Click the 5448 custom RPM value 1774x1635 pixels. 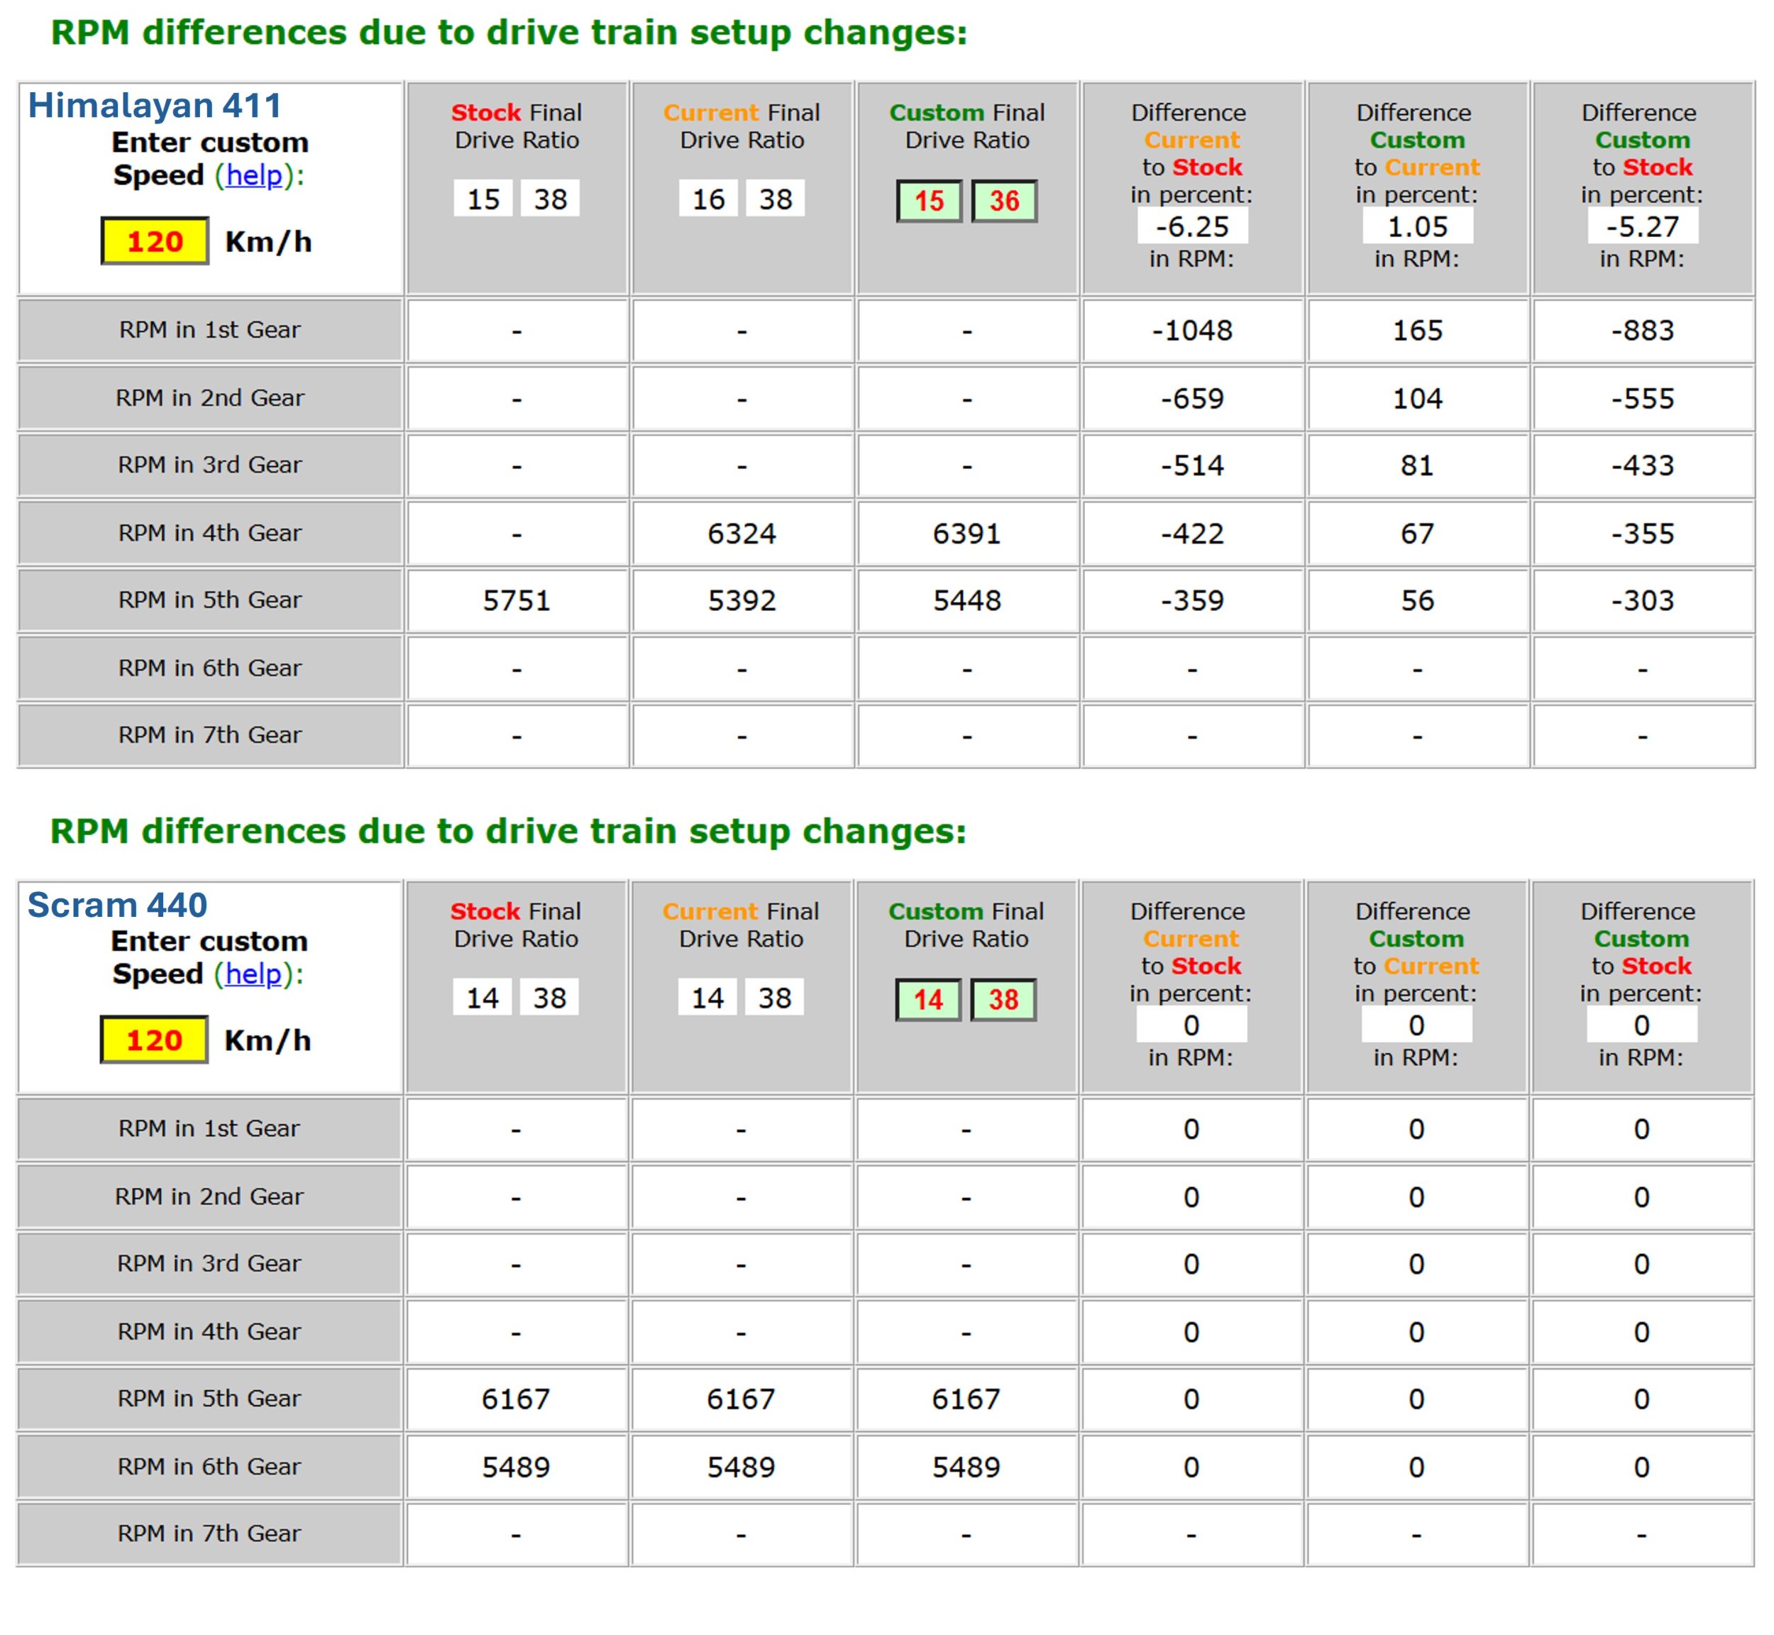[x=967, y=601]
